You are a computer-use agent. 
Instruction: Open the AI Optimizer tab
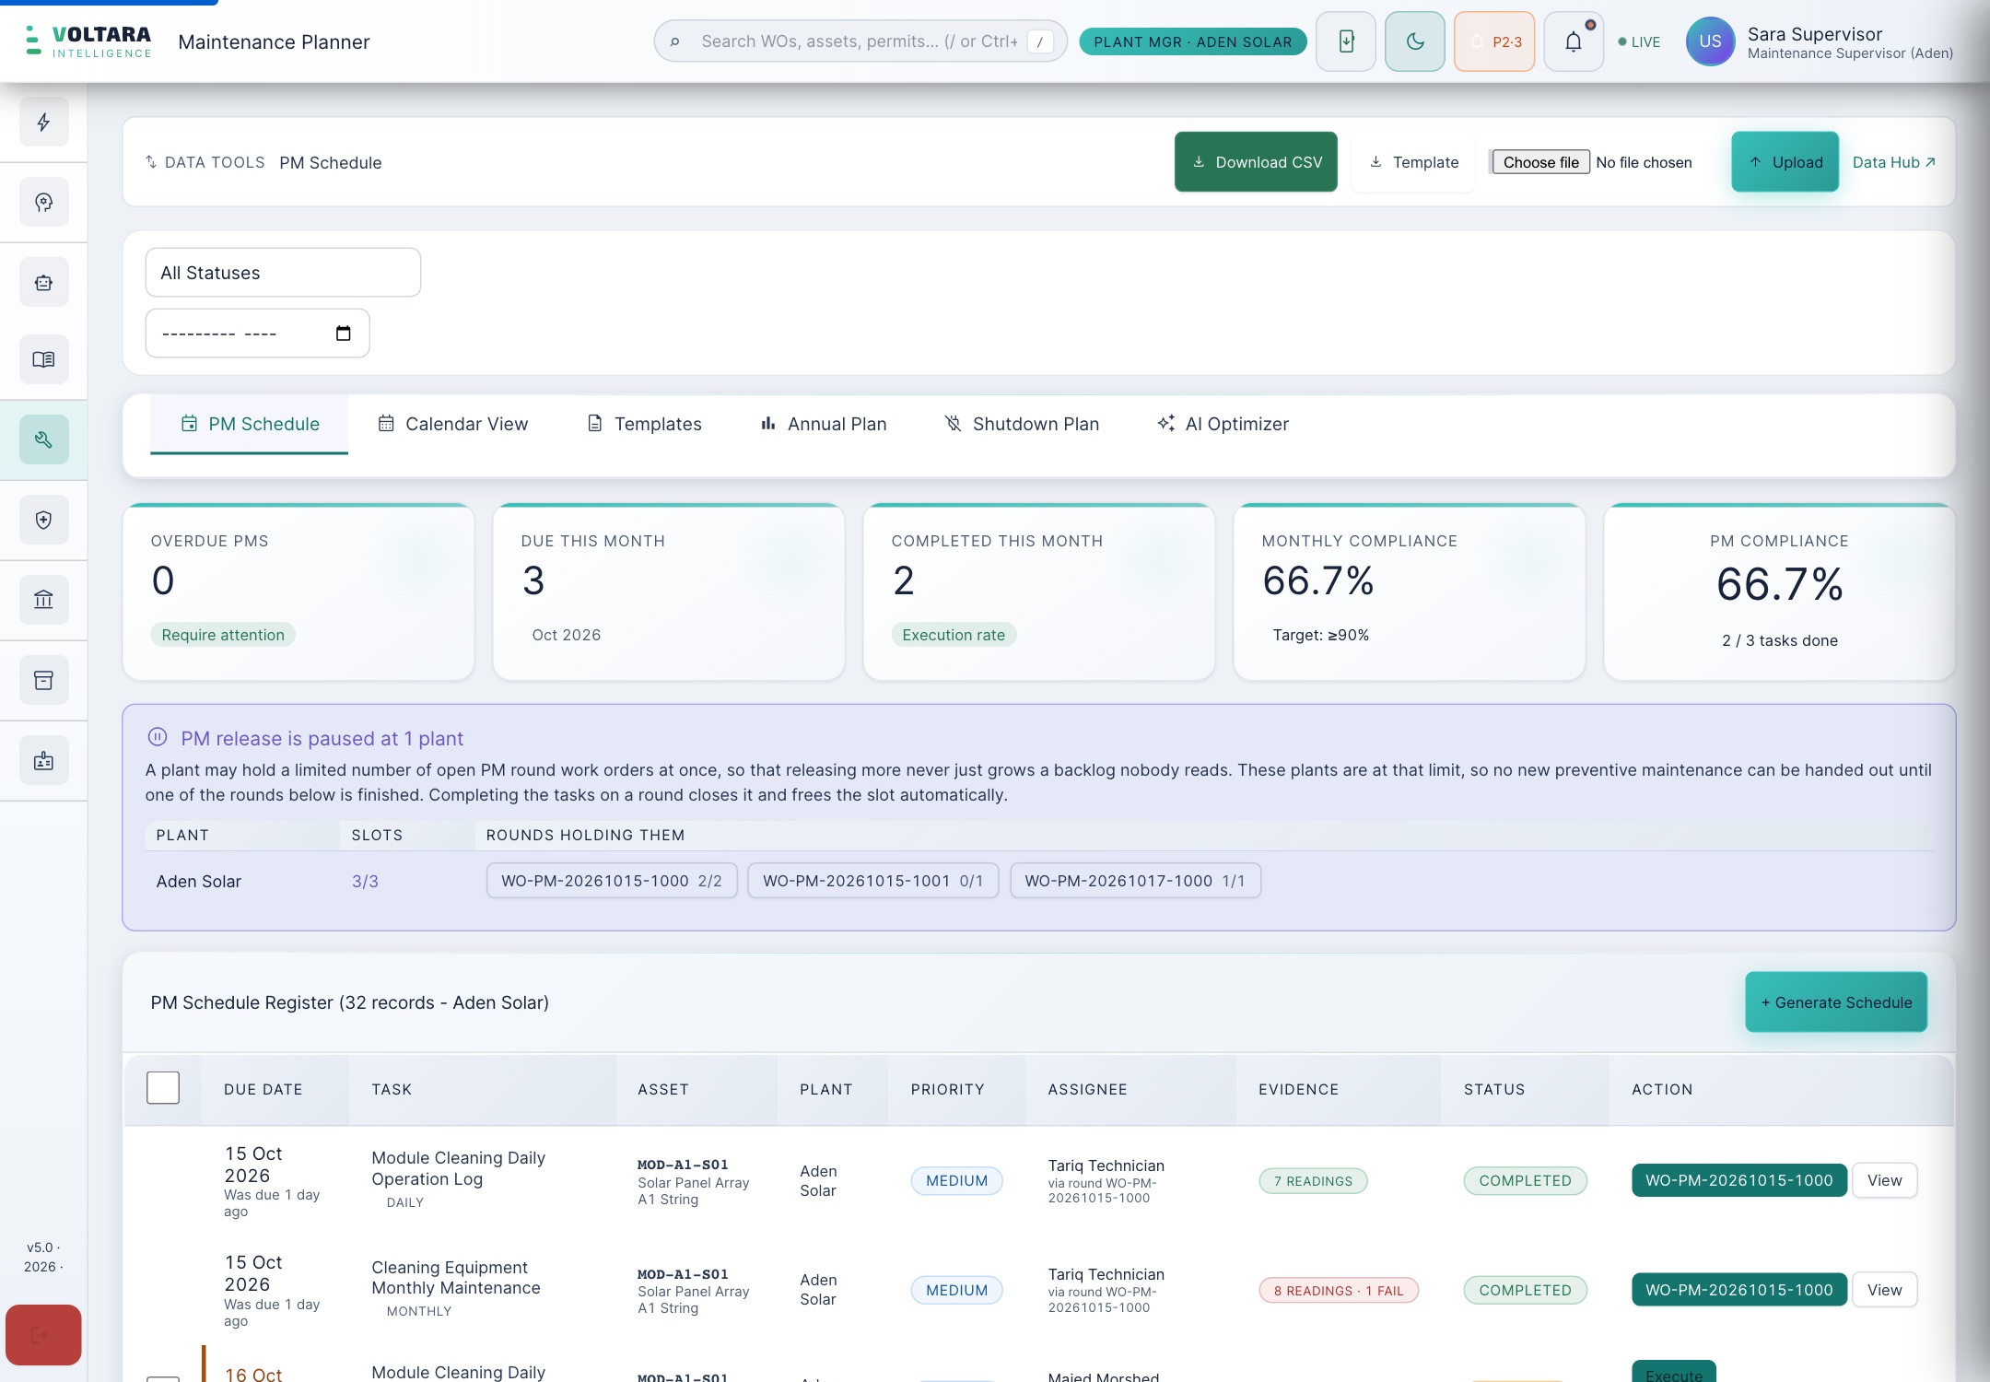[1223, 424]
